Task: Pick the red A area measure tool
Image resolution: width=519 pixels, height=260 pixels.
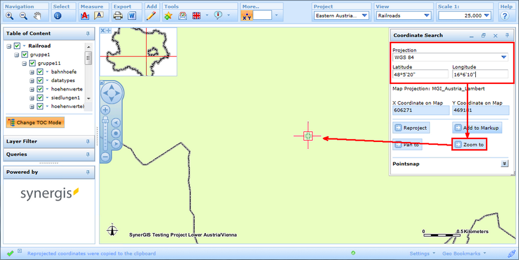Action: (x=85, y=16)
